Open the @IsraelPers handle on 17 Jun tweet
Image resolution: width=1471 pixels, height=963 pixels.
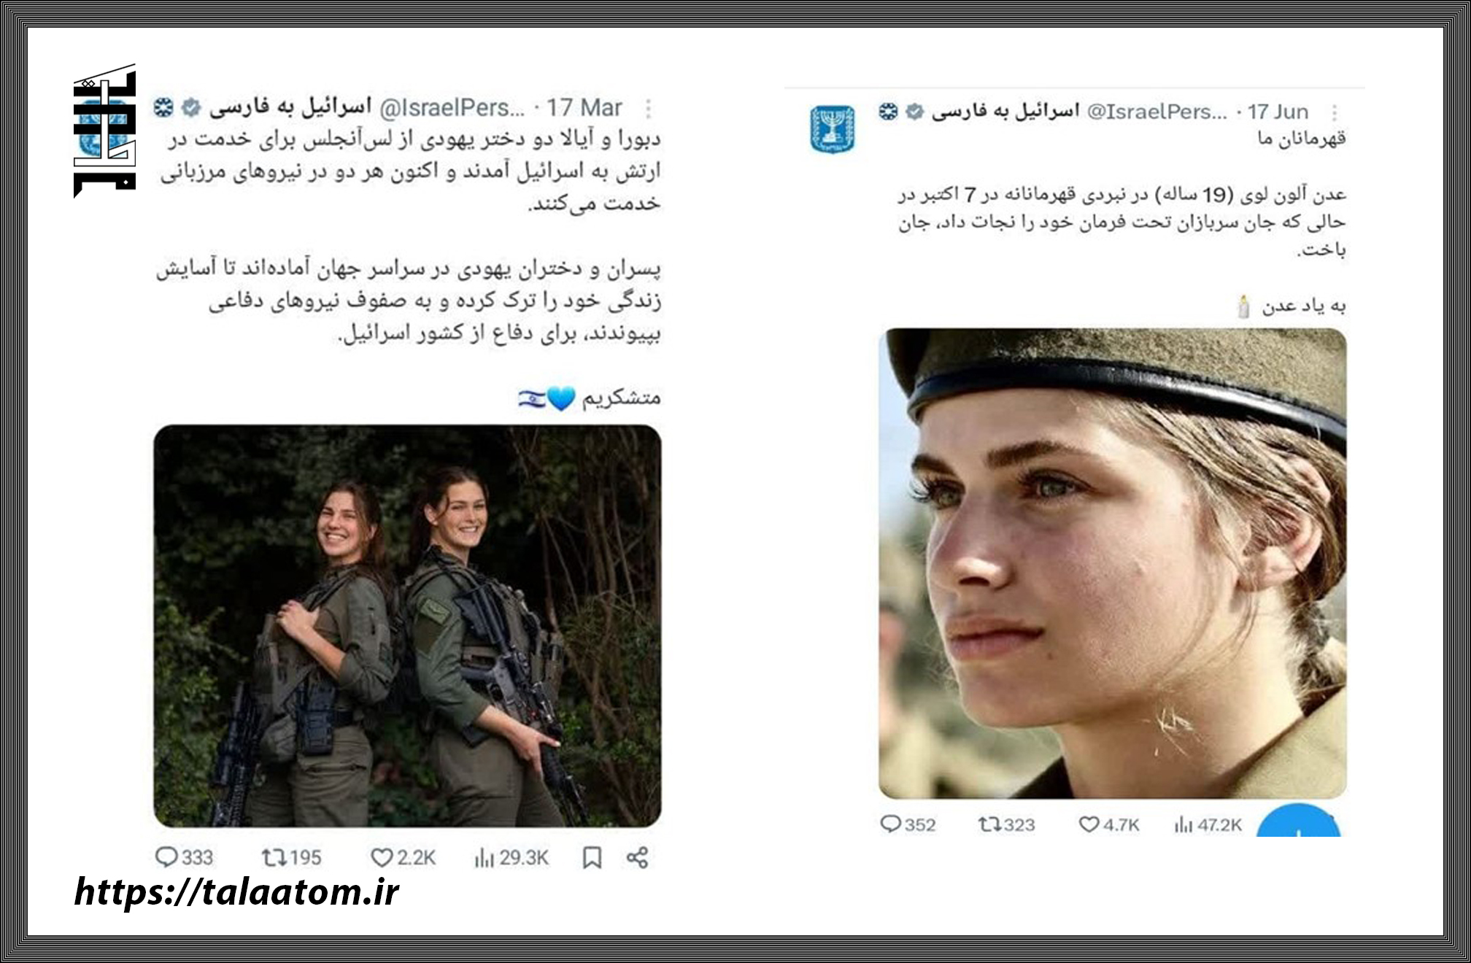(1157, 112)
